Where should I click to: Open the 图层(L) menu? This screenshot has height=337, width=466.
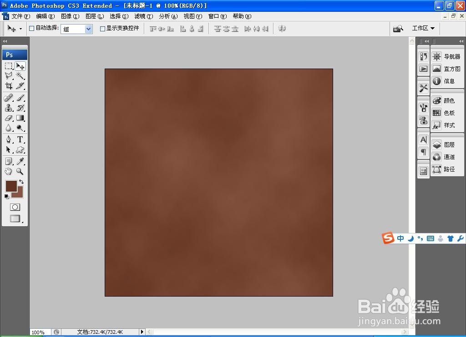(95, 16)
